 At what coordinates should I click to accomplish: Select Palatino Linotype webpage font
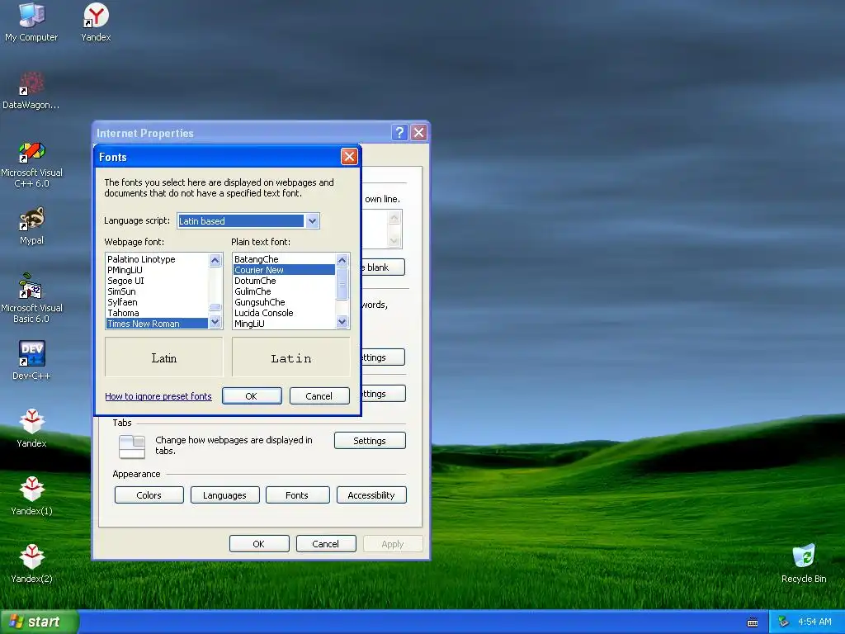157,259
